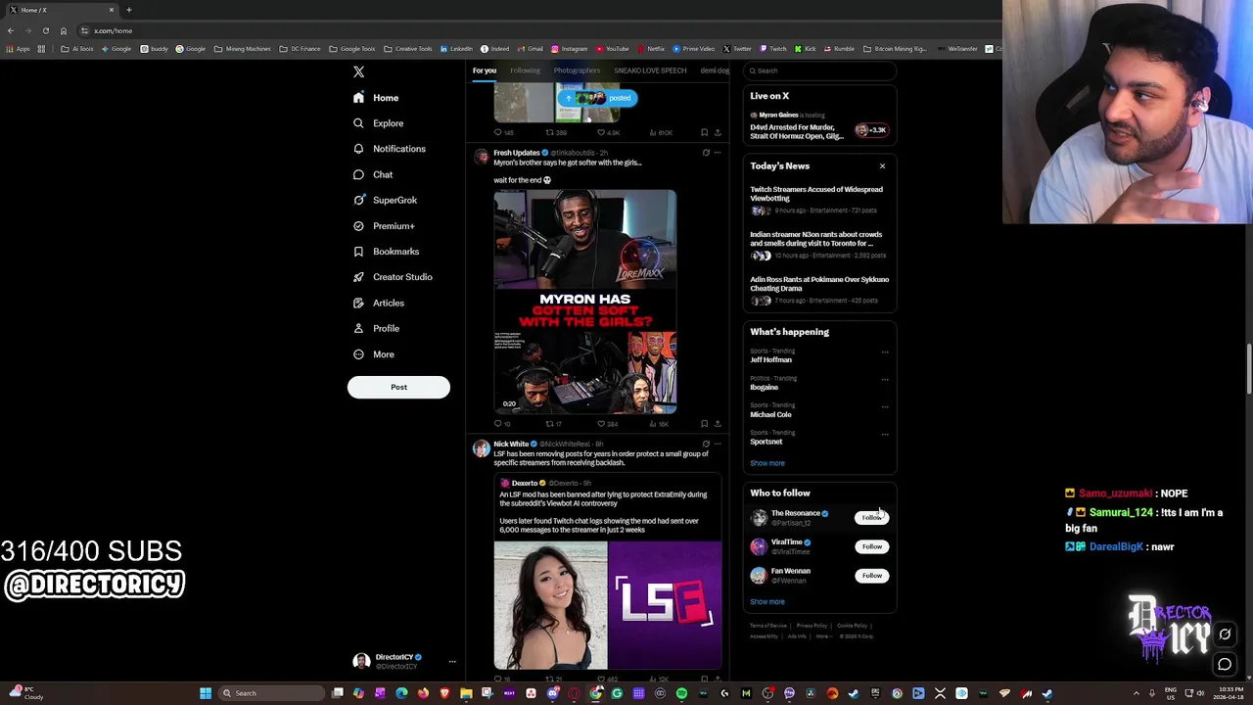This screenshot has width=1253, height=705.
Task: Expand the AI Tools bookmark folder
Action: (x=77, y=49)
